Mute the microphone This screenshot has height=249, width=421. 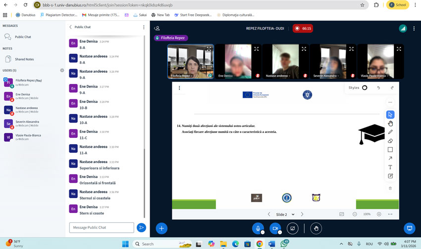point(258,228)
